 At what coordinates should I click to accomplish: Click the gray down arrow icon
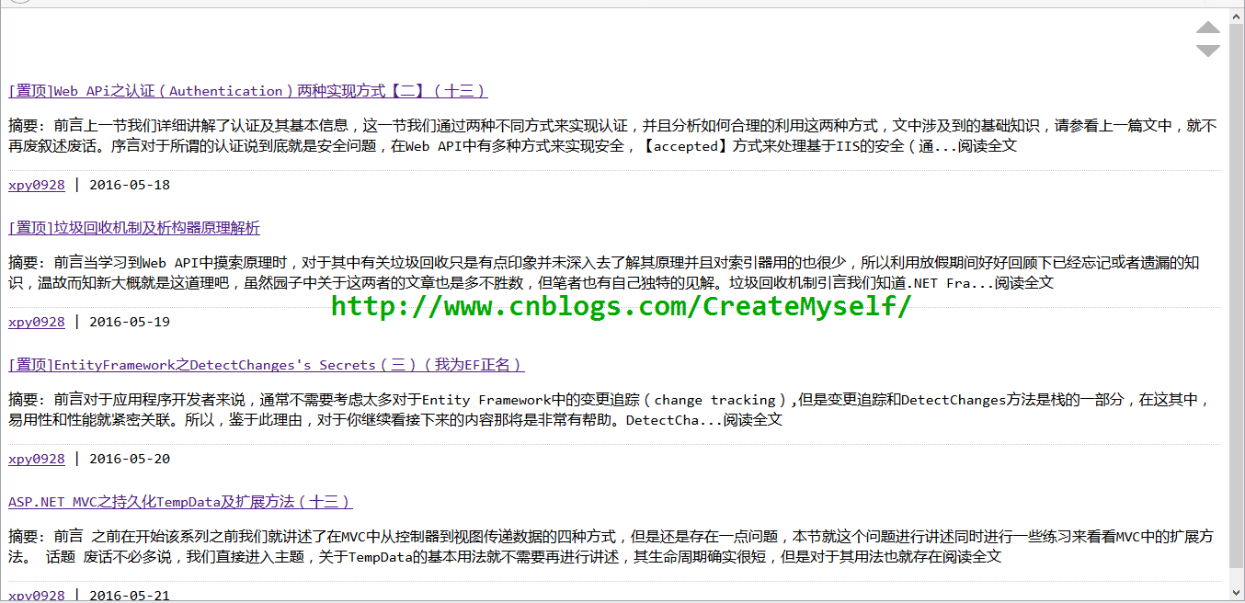tap(1207, 51)
